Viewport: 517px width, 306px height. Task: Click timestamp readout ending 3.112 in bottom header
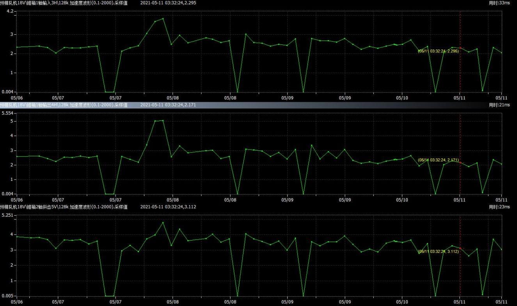point(168,207)
